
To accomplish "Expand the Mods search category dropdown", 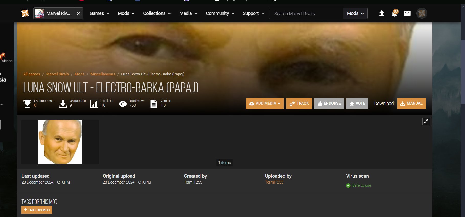I will click(x=355, y=13).
